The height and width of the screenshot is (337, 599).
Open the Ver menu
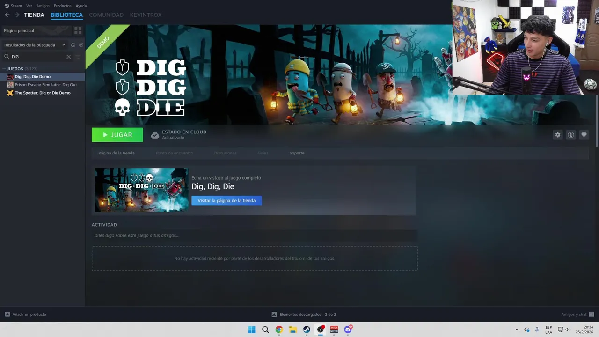pyautogui.click(x=29, y=6)
